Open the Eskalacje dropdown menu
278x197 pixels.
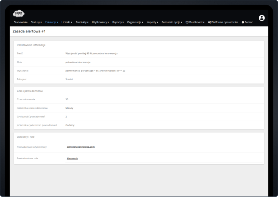(51, 22)
